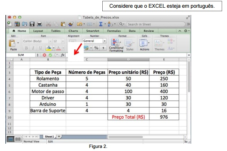
Task: Click the Print icon in the toolbar
Action: coord(39,24)
